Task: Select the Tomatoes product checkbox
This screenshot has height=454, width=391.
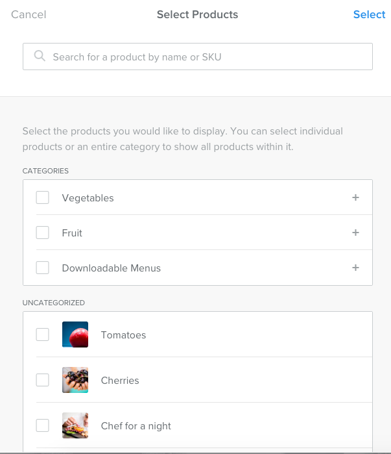Action: coord(43,335)
